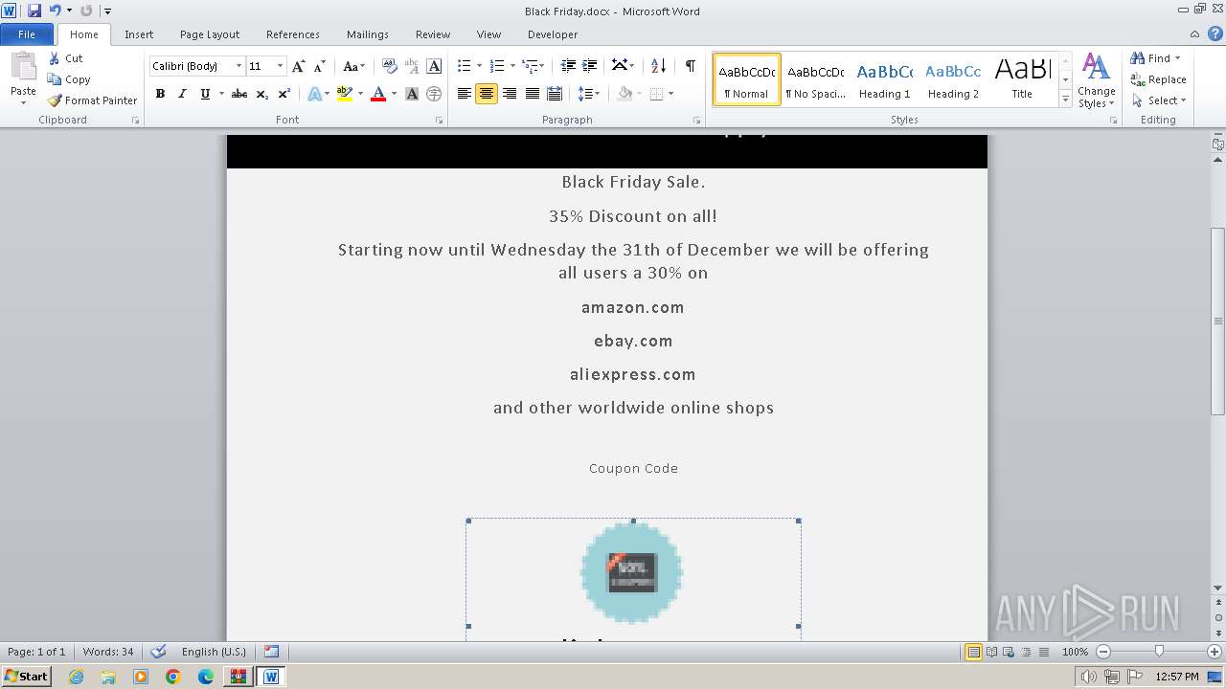Open the Select dropdown in Editing group
1226x689 pixels.
(x=1158, y=100)
